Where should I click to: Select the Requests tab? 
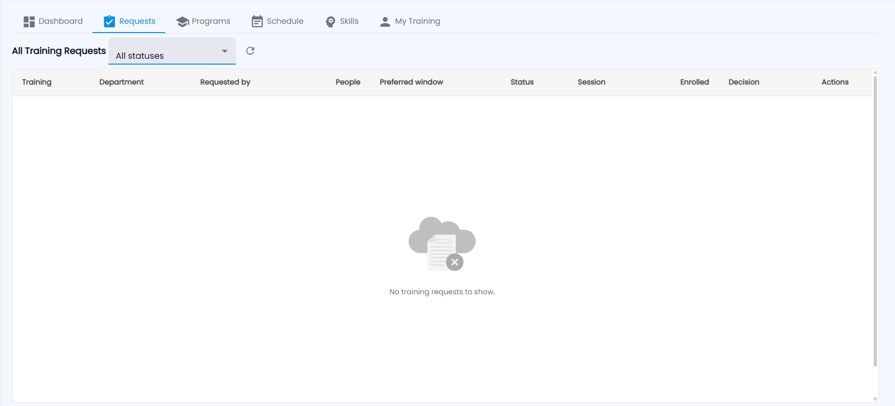pyautogui.click(x=129, y=21)
